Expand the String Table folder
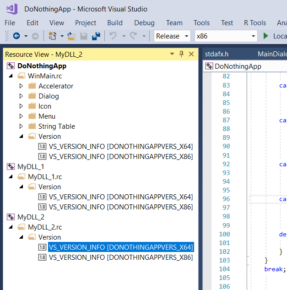This screenshot has height=290, width=287. (x=21, y=126)
